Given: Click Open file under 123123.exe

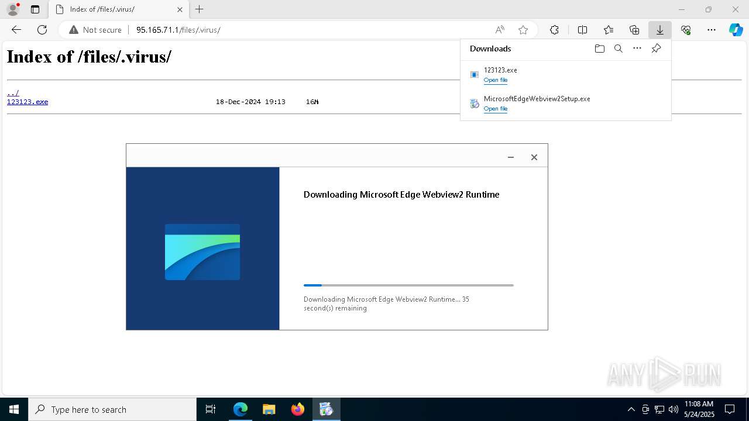Looking at the screenshot, I should (496, 80).
